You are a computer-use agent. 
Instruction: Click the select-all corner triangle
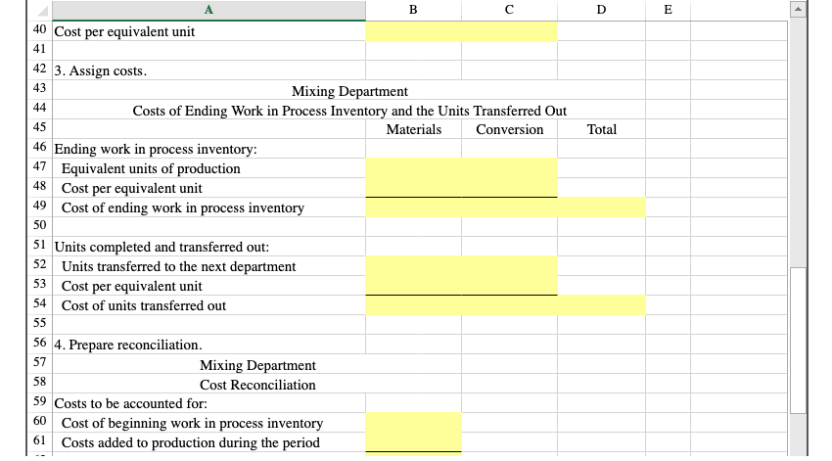pyautogui.click(x=42, y=10)
